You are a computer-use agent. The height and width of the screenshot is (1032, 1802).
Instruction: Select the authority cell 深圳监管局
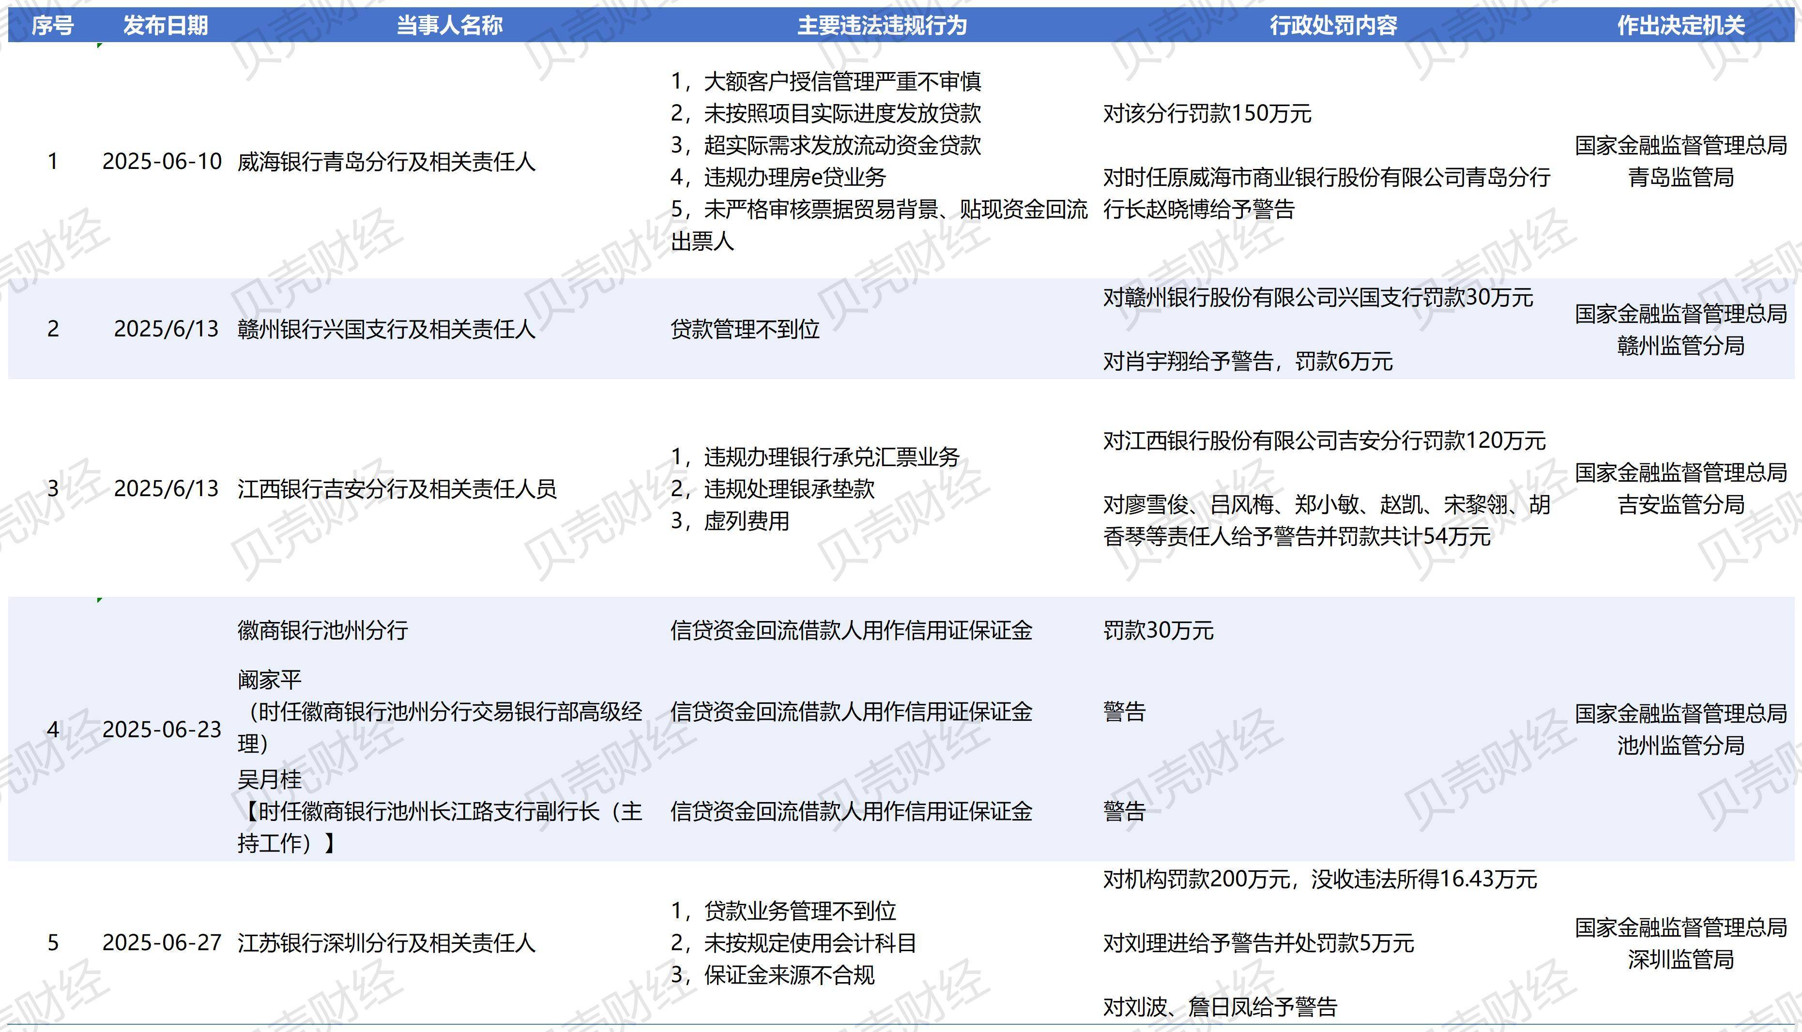coord(1681,943)
